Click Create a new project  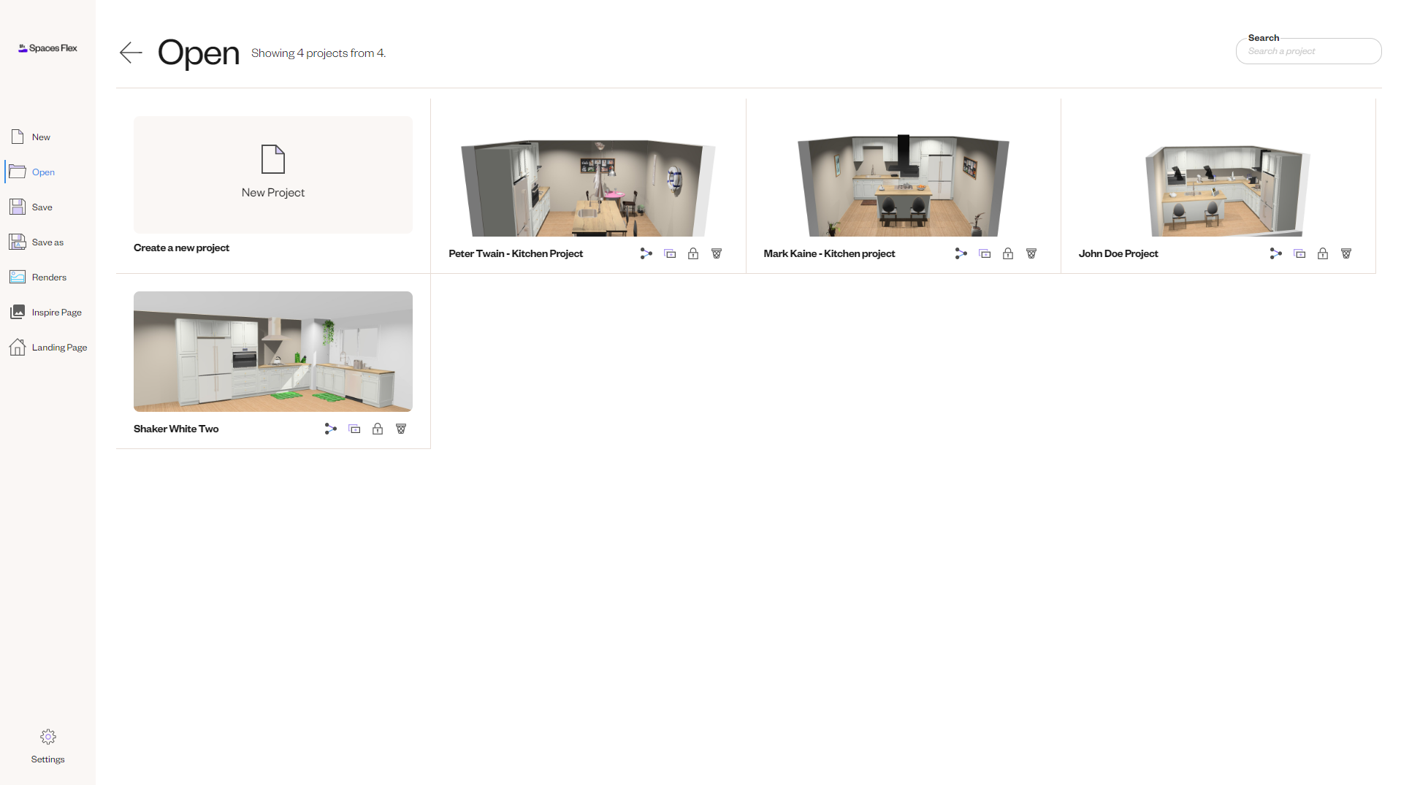click(272, 175)
